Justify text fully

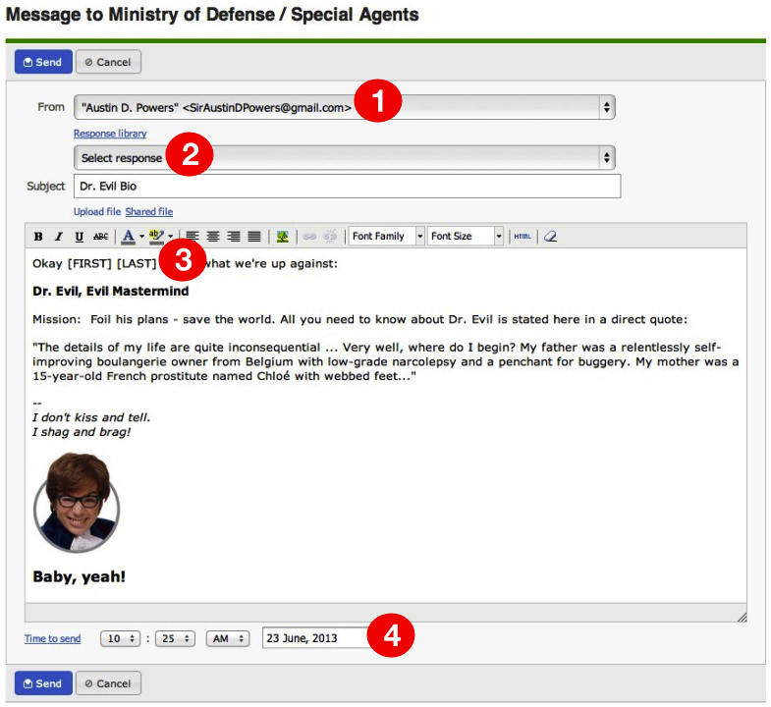[x=254, y=237]
